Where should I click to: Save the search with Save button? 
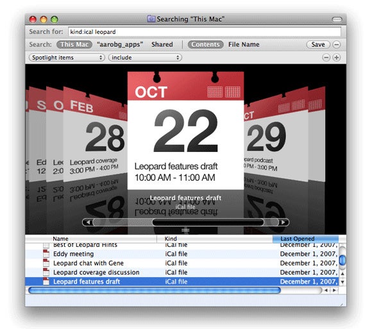(318, 45)
